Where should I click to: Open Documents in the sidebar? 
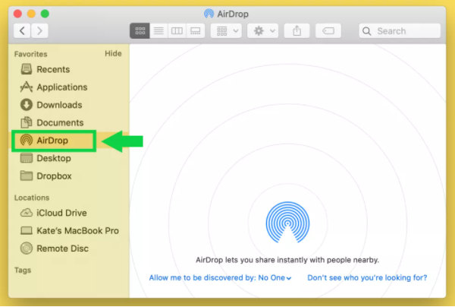[x=68, y=122]
